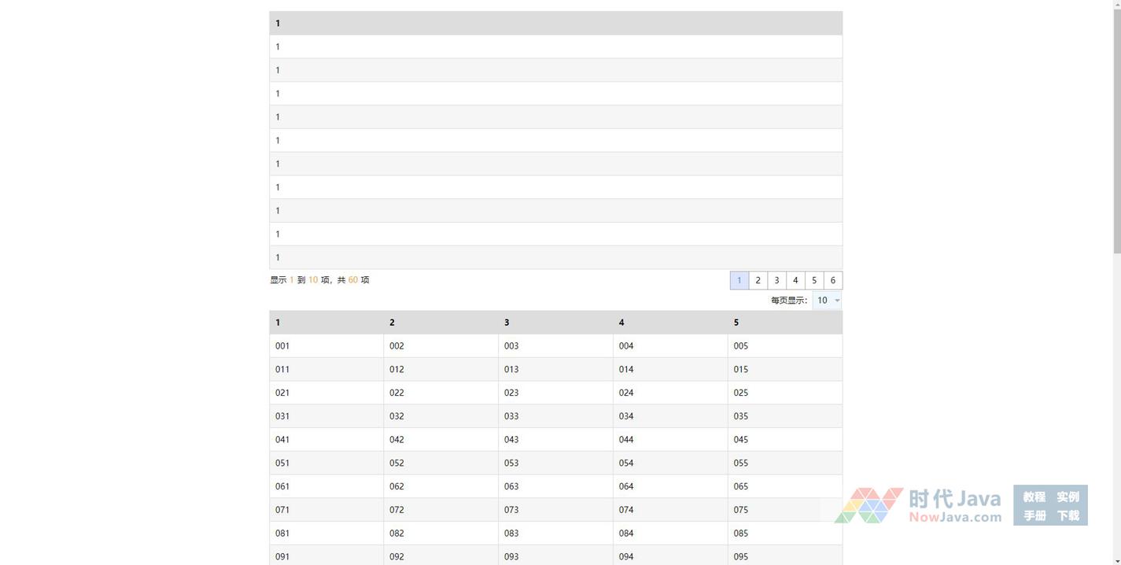Image resolution: width=1121 pixels, height=565 pixels.
Task: Click column header 3 in the lower table
Action: (555, 323)
